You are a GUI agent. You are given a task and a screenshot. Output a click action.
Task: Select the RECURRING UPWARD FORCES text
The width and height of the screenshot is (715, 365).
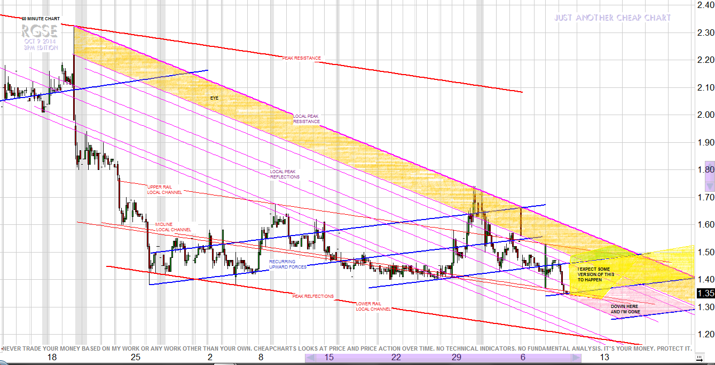(288, 264)
